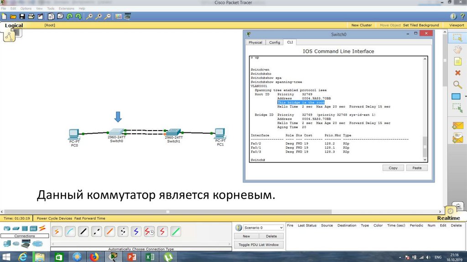Open the Scenario 0 dropdown
467x262 pixels.
pos(263,227)
